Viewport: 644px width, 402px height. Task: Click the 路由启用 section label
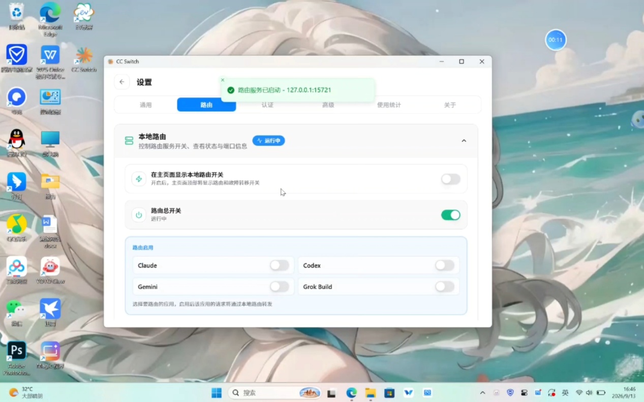(143, 248)
